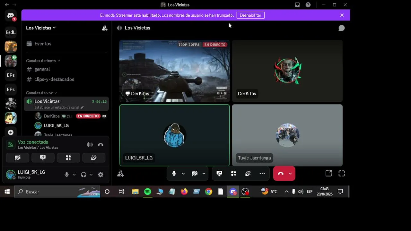Invite people to the Los Vicietas server

[x=105, y=28]
